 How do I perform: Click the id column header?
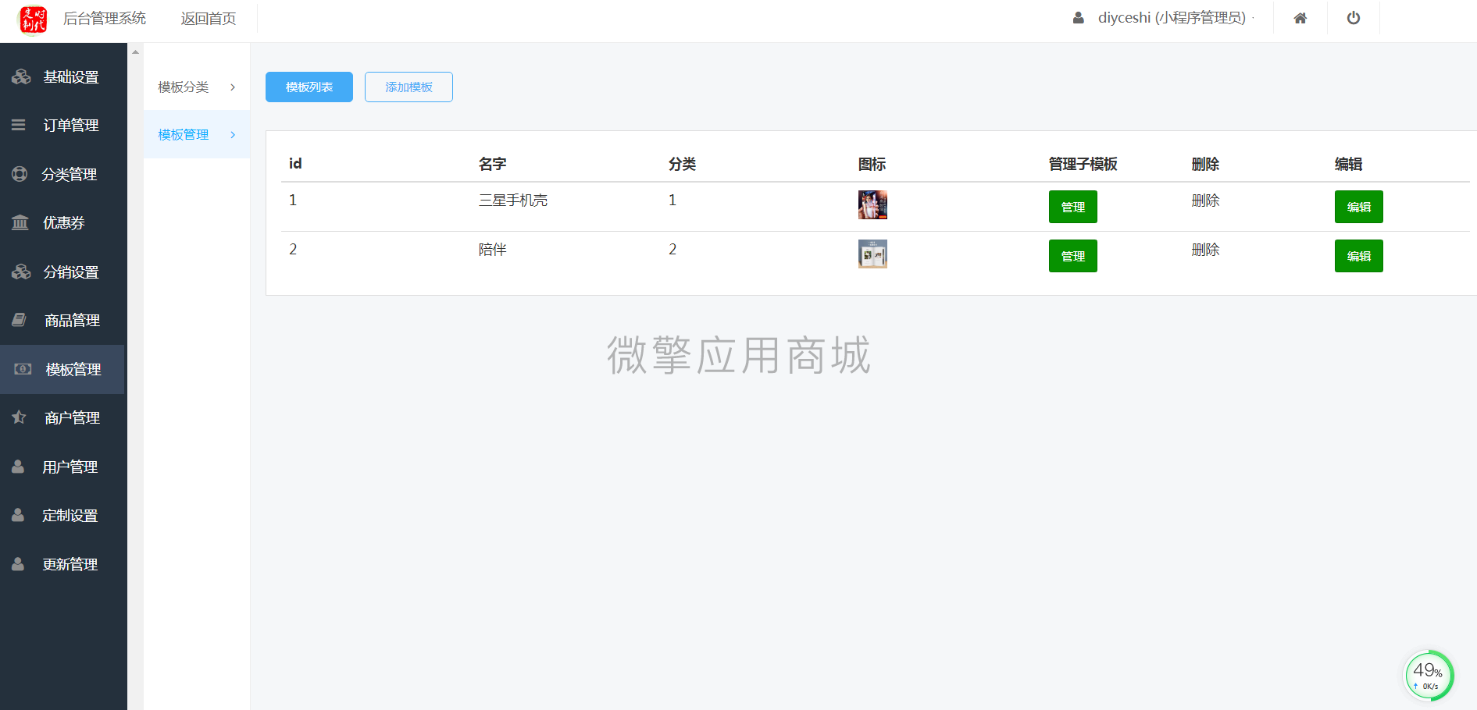(x=295, y=164)
